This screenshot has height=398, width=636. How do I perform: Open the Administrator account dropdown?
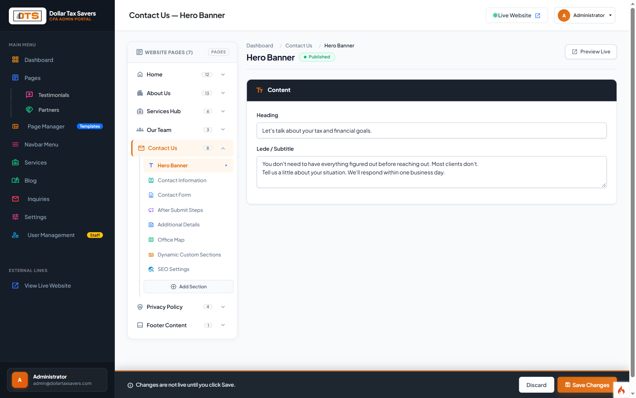click(585, 15)
